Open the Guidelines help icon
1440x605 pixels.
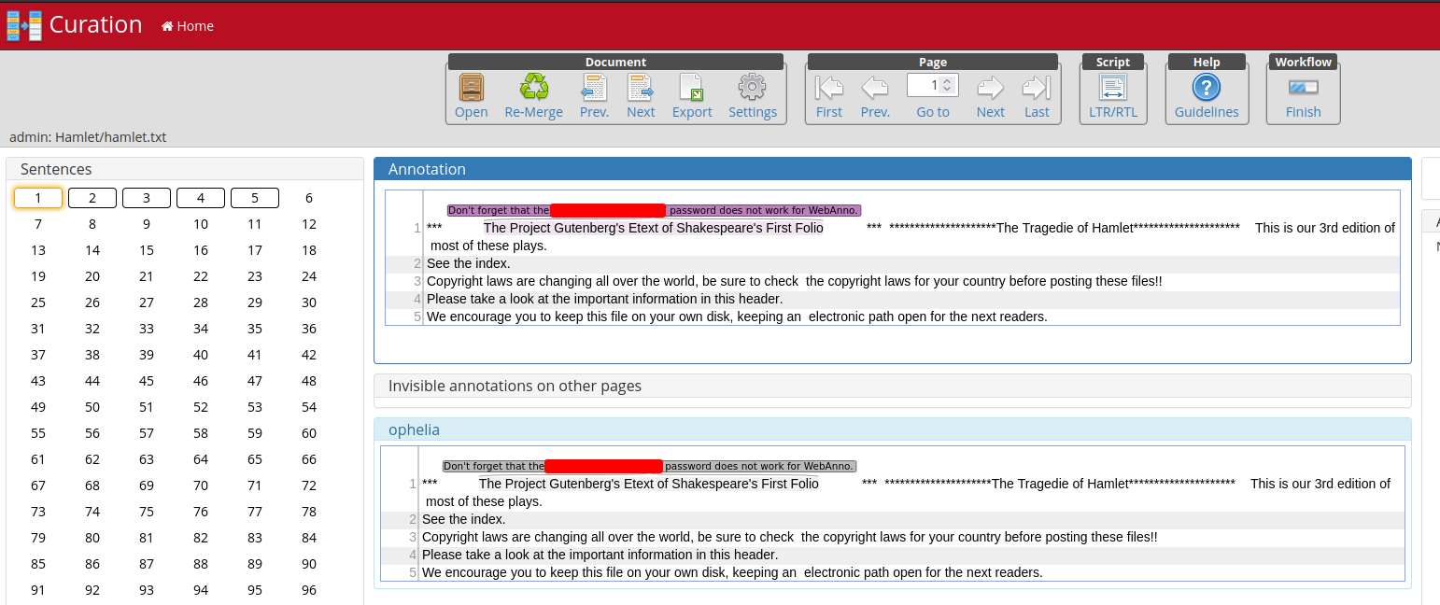tap(1207, 88)
